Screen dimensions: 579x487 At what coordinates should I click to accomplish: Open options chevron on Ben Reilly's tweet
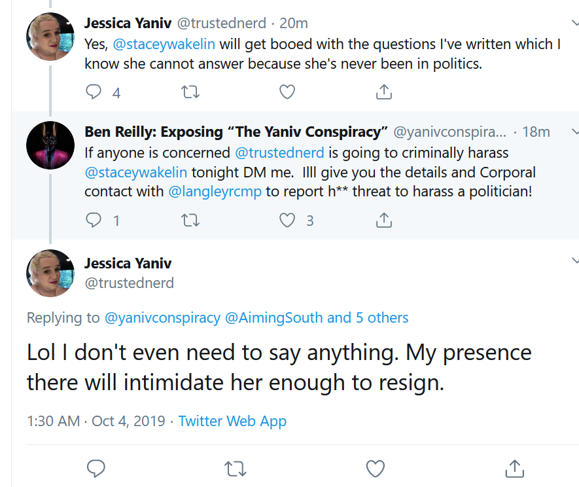click(575, 131)
